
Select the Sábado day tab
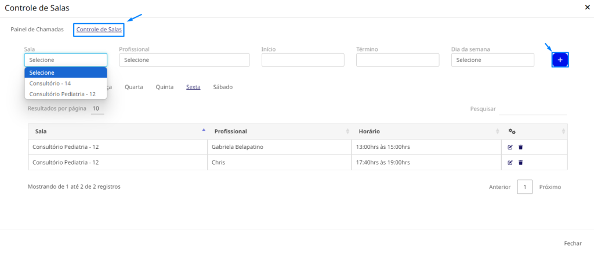(x=223, y=87)
